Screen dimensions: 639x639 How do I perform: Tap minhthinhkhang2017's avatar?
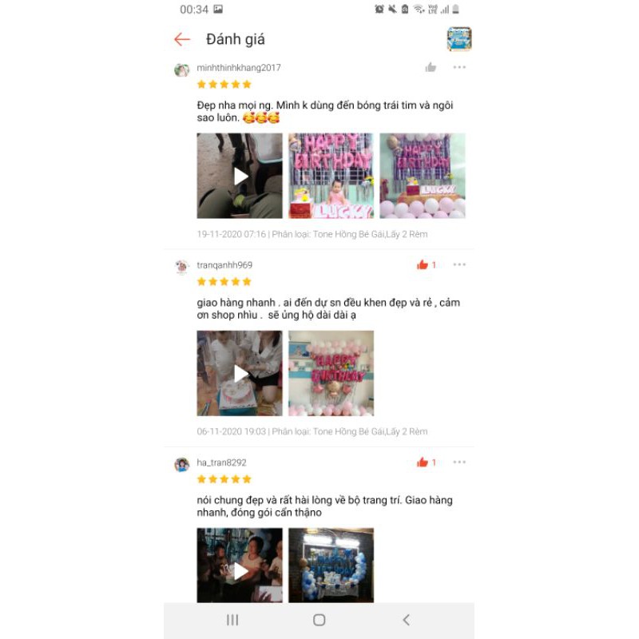click(182, 70)
